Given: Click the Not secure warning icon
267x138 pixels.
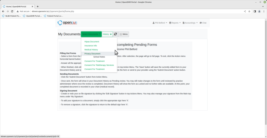Looking at the screenshot, I should pyautogui.click(x=18, y=11).
